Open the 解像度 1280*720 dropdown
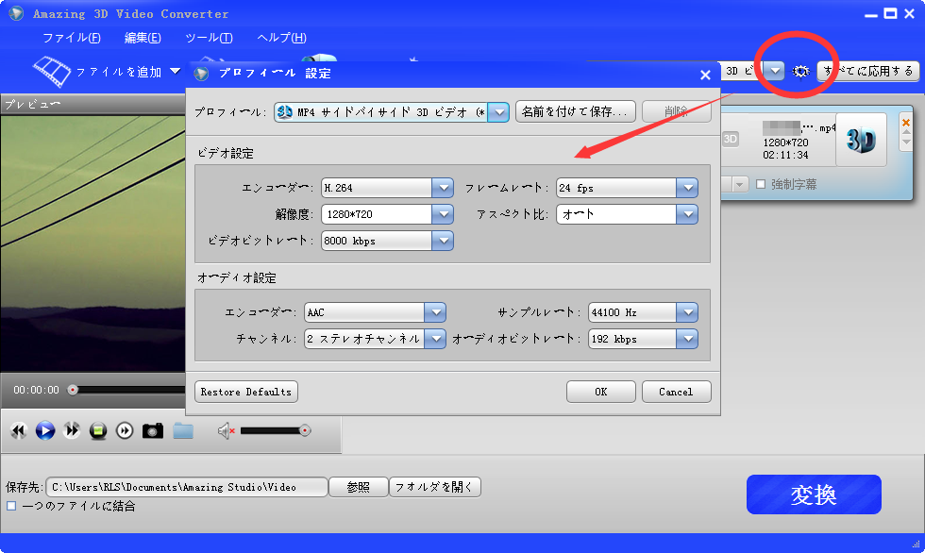The image size is (925, 553). click(x=443, y=214)
